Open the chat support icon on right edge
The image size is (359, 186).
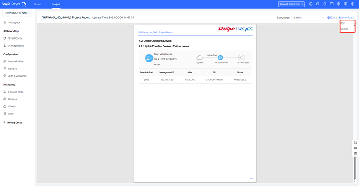[x=355, y=142]
